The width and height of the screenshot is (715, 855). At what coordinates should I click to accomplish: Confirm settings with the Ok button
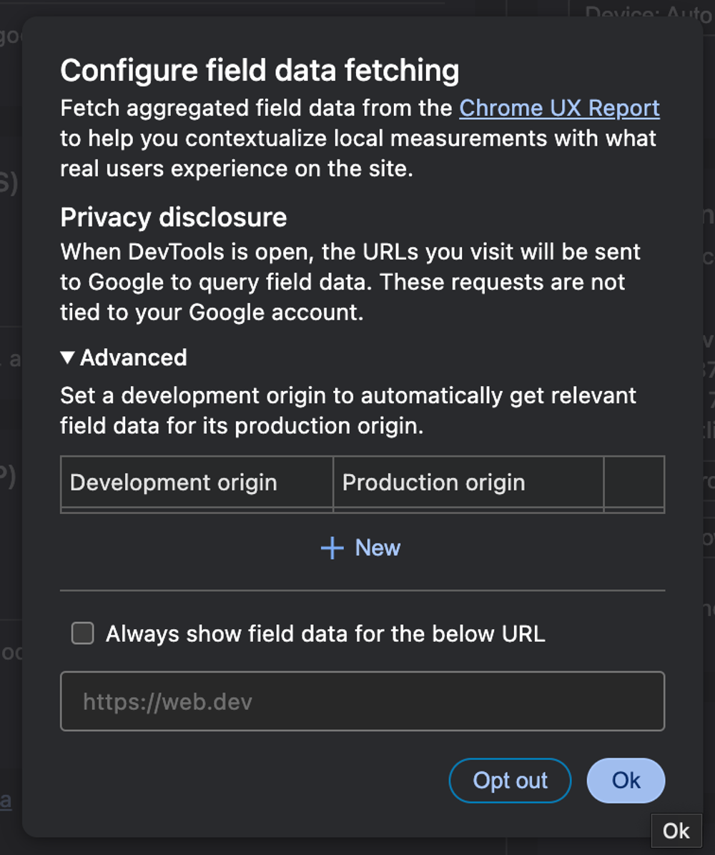pyautogui.click(x=626, y=781)
